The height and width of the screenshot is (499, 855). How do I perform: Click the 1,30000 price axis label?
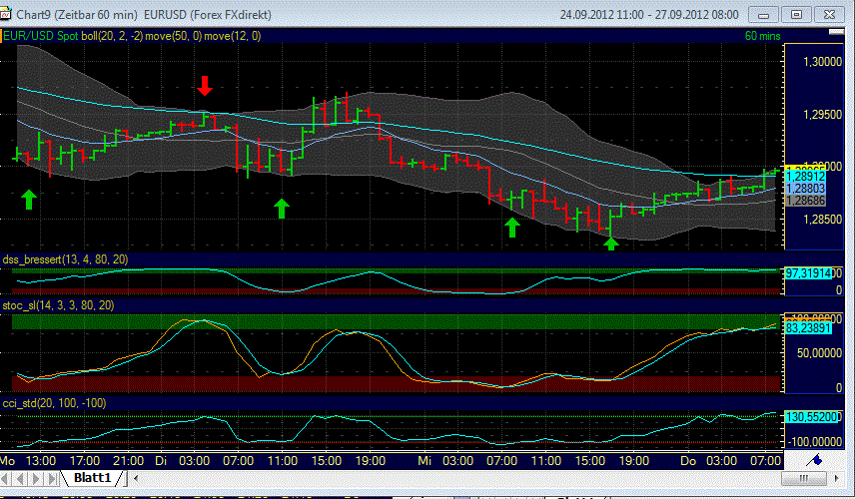tap(822, 62)
